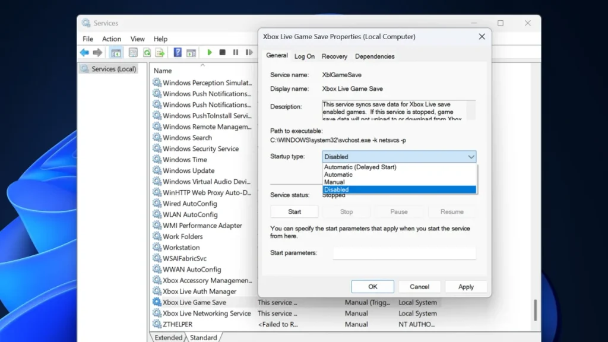Collapse the Startup type dropdown arrow
This screenshot has width=608, height=342.
point(471,157)
